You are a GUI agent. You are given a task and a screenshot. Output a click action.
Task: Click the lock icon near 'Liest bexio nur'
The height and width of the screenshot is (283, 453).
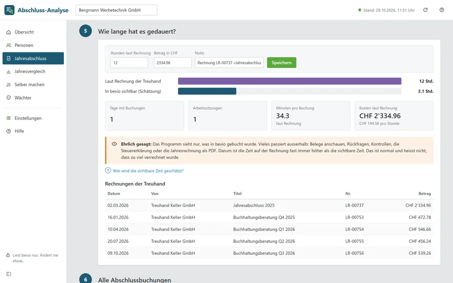[8, 255]
